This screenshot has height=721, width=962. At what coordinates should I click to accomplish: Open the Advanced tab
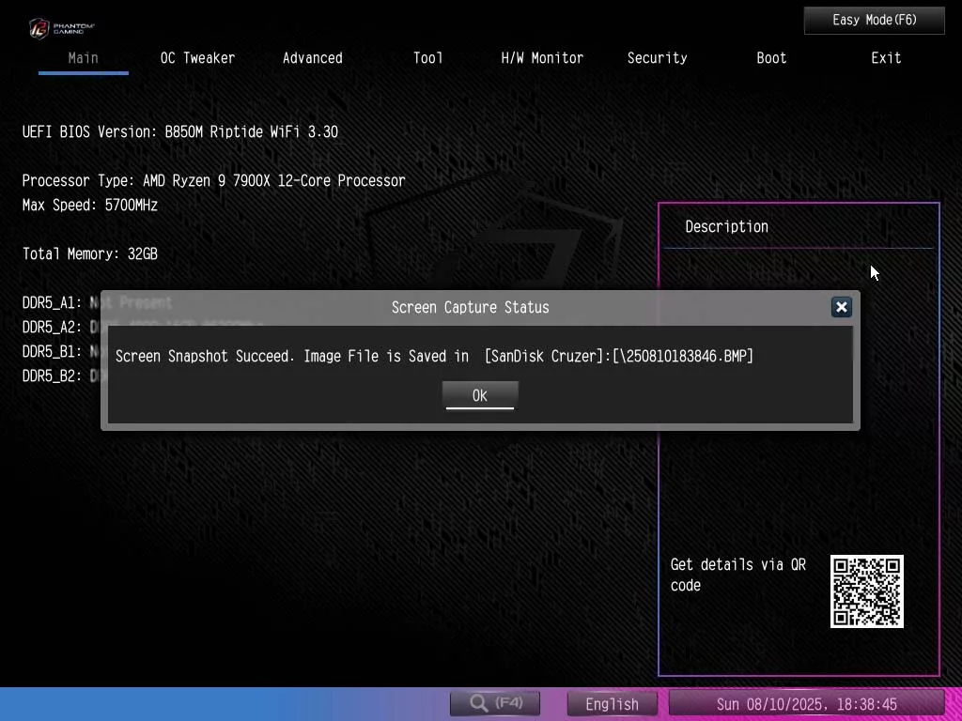[312, 58]
